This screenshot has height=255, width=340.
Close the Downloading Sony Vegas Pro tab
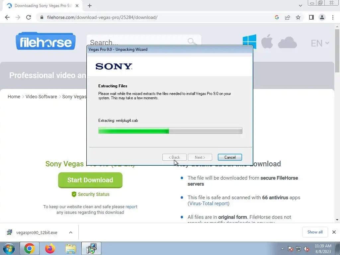tap(77, 6)
